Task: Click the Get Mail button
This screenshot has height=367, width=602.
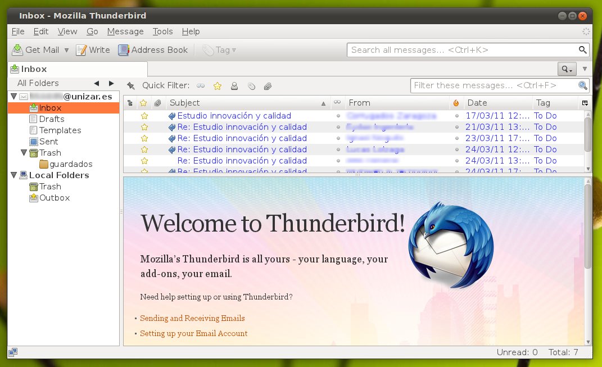Action: pyautogui.click(x=35, y=50)
